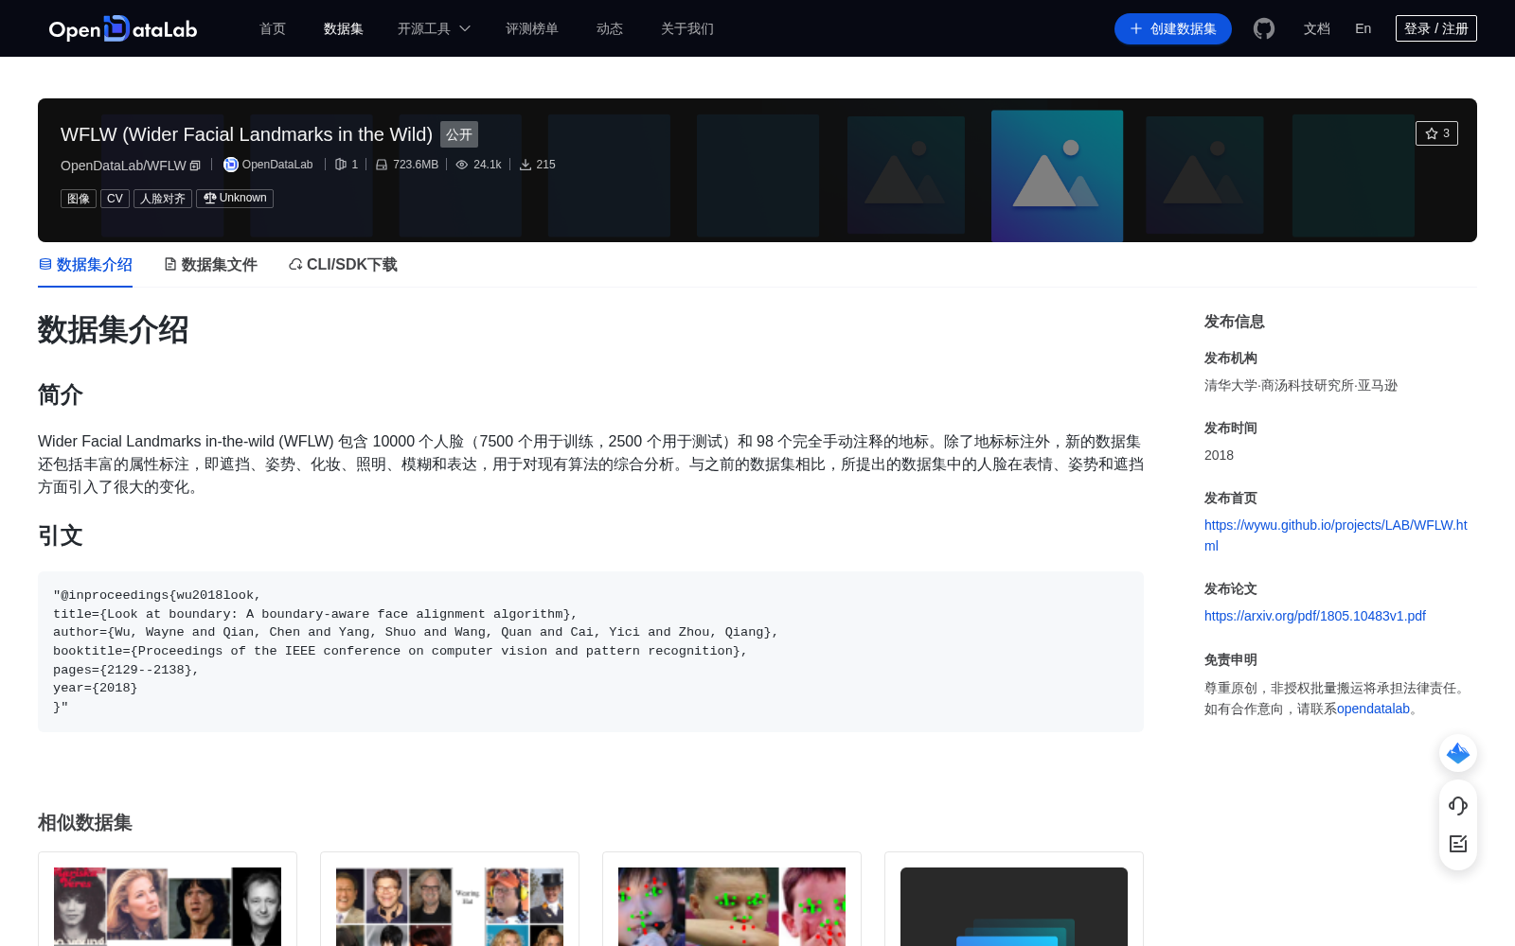Open the customer support headset icon
The width and height of the screenshot is (1515, 946).
tap(1458, 806)
